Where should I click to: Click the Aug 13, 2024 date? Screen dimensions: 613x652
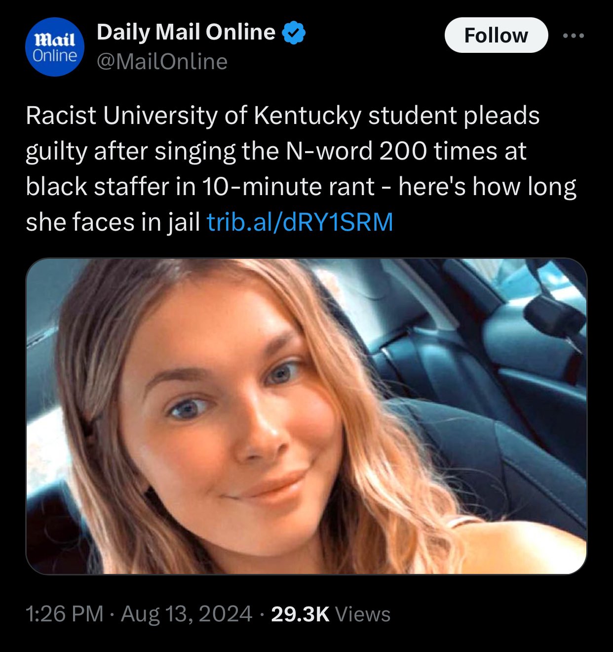click(187, 614)
